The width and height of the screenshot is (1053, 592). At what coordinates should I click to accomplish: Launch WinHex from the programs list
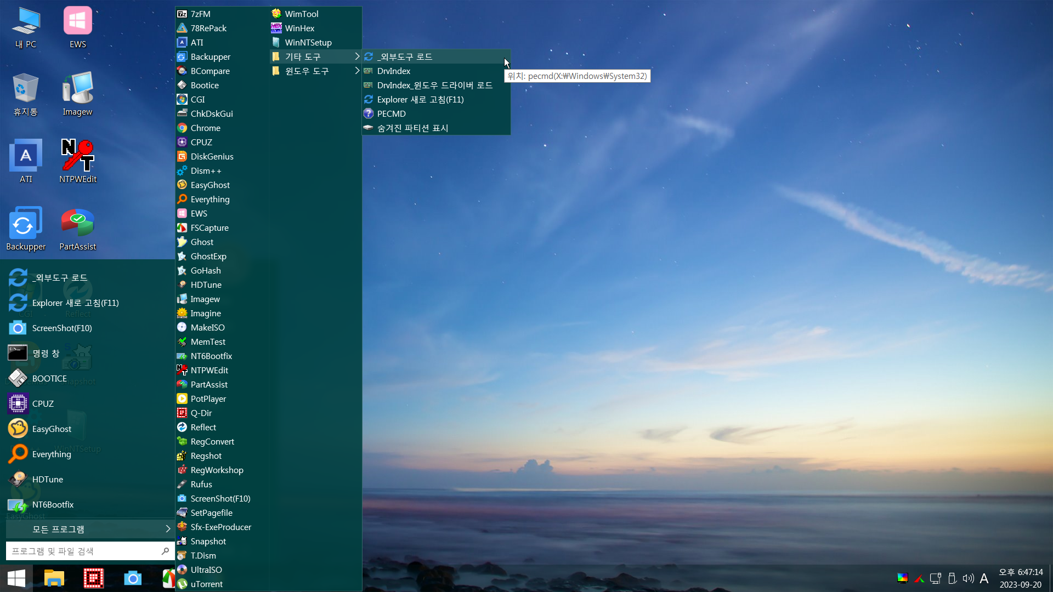click(x=315, y=28)
